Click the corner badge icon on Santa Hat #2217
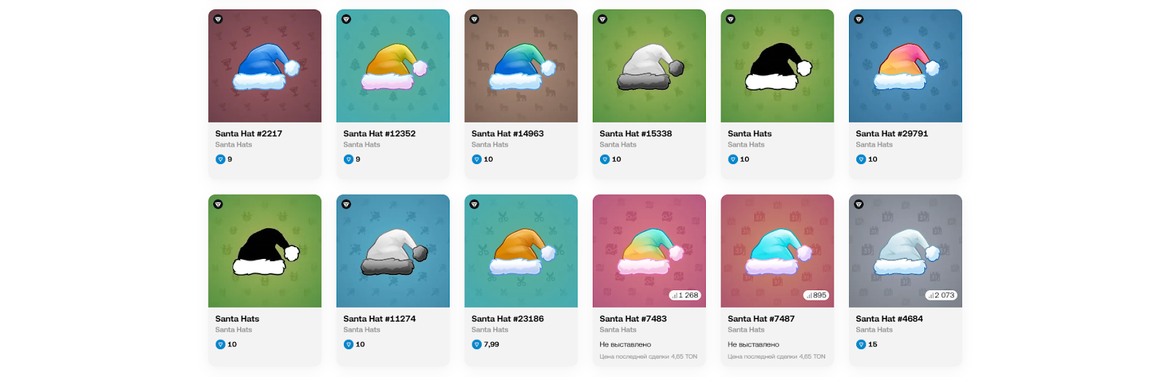This screenshot has width=1168, height=377. point(218,19)
